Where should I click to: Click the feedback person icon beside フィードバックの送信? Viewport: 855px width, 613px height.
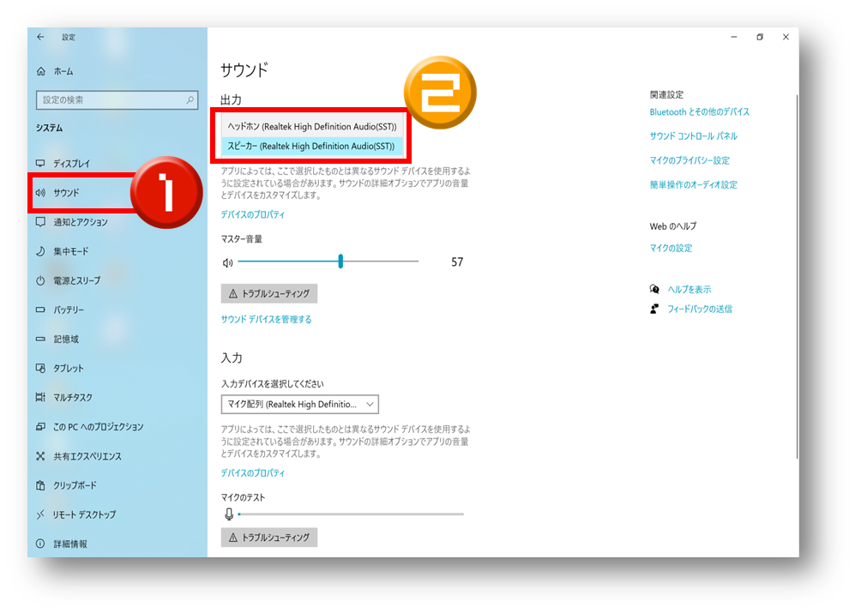tap(654, 309)
